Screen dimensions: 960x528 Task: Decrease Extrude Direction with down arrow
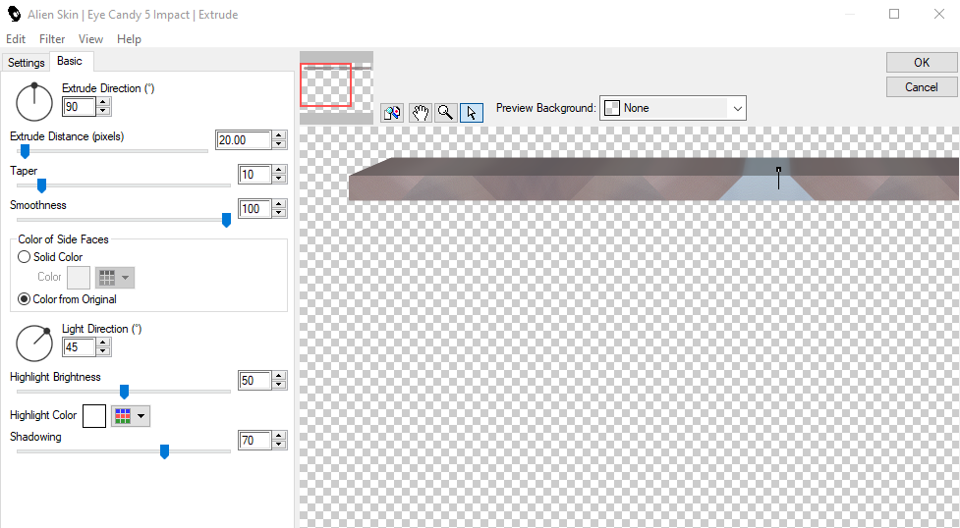103,111
